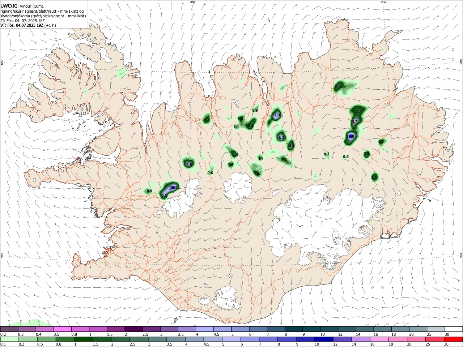Click the dusky purple 0.2 swatch in snow legend
Screen dimensions: 463x347
point(9,329)
